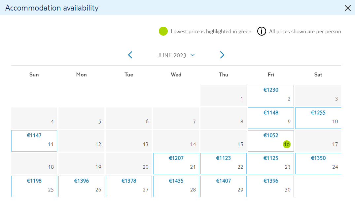Click the unavailable June 4 cell
Image resolution: width=355 pixels, height=202 pixels.
click(x=34, y=118)
